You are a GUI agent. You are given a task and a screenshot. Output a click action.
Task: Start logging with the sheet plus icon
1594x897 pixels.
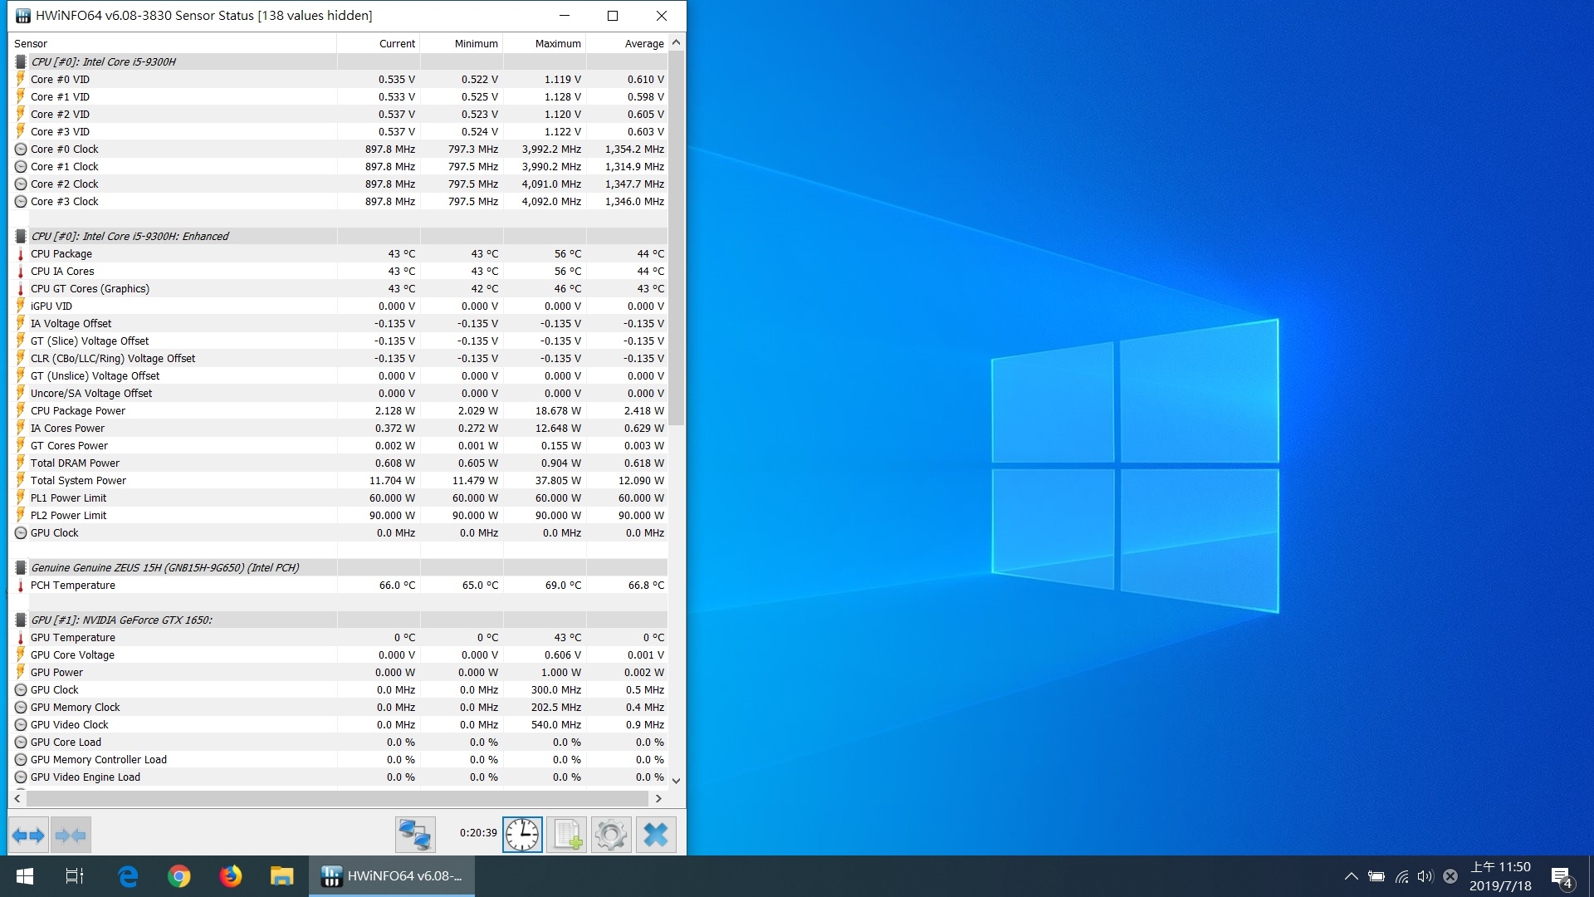coord(567,835)
